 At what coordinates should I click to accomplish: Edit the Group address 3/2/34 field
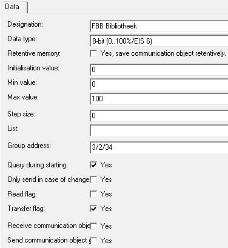pos(159,147)
